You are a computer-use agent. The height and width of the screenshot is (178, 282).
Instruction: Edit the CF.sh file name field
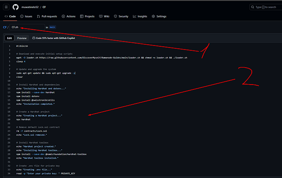[27, 27]
